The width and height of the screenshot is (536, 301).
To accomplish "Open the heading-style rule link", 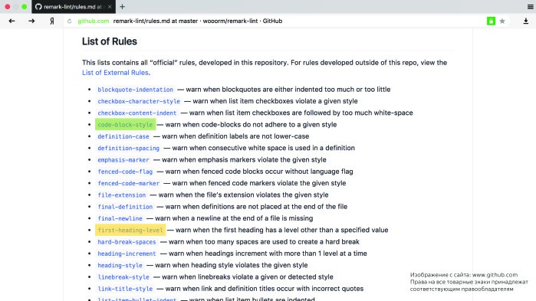I will [120, 266].
